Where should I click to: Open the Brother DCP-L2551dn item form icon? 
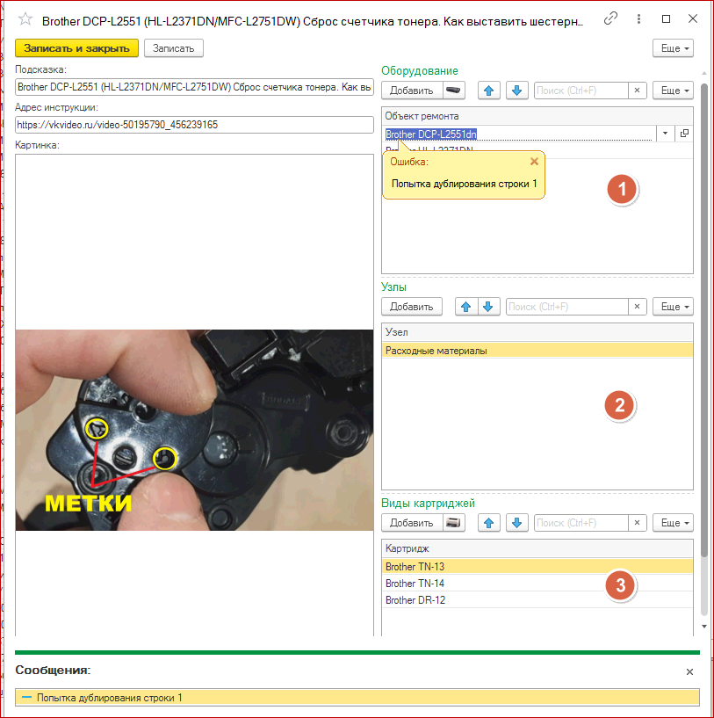(x=684, y=134)
